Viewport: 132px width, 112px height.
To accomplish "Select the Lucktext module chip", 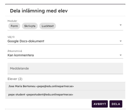I will coord(48,26).
